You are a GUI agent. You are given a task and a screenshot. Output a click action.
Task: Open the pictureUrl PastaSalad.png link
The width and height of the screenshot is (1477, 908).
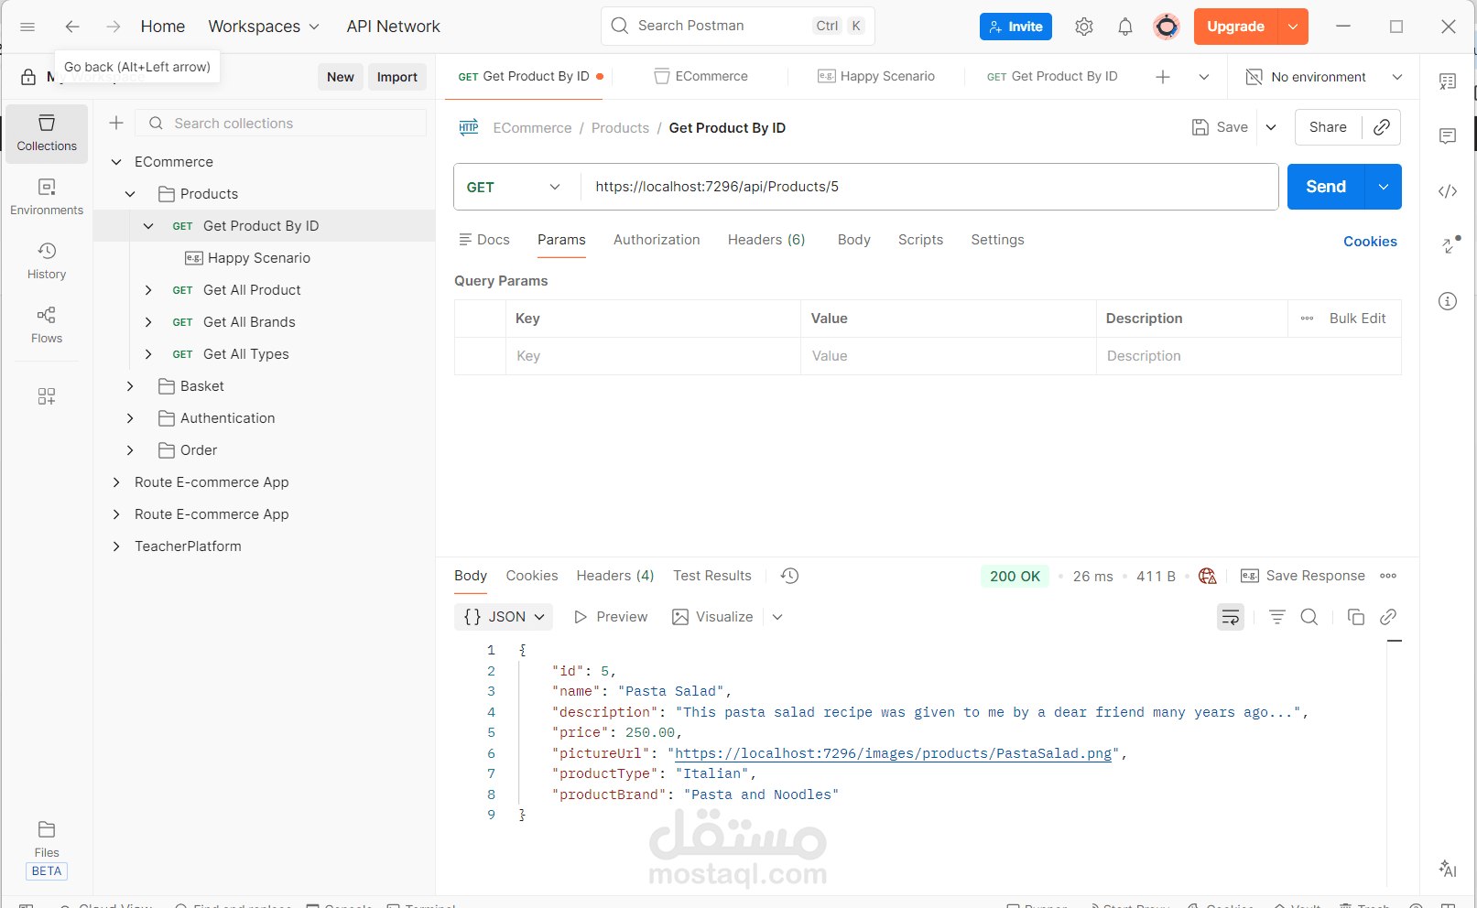pos(893,753)
